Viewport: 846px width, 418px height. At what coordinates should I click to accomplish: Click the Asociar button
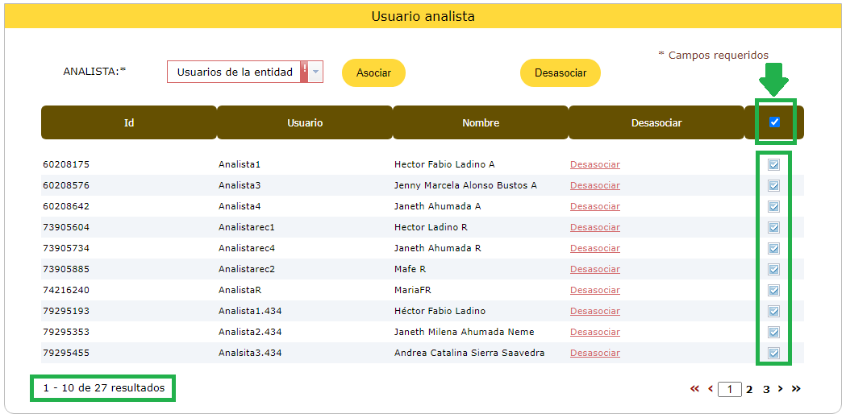click(373, 72)
